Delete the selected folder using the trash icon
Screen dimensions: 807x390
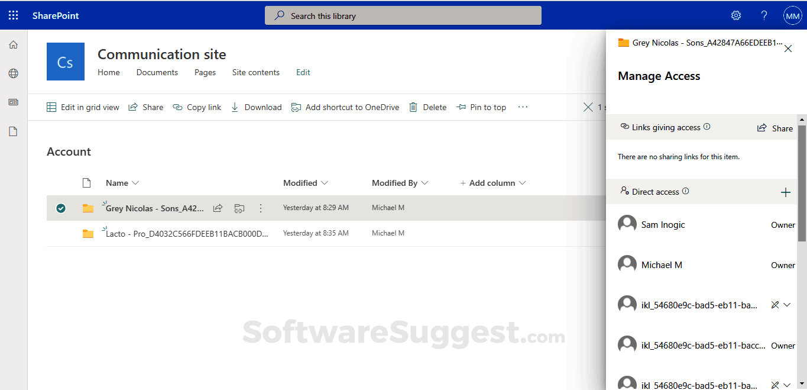(413, 107)
